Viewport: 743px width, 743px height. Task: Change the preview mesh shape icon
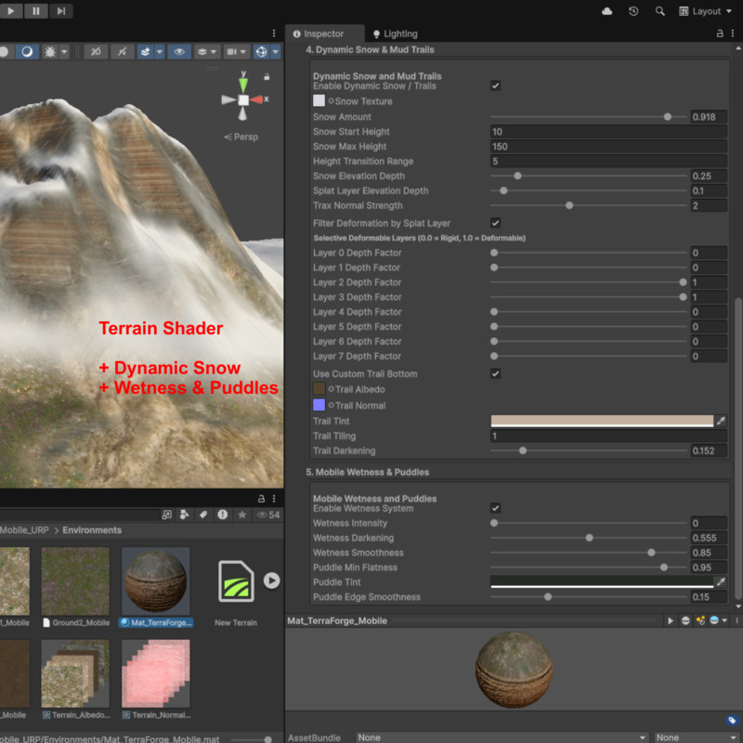tap(685, 620)
